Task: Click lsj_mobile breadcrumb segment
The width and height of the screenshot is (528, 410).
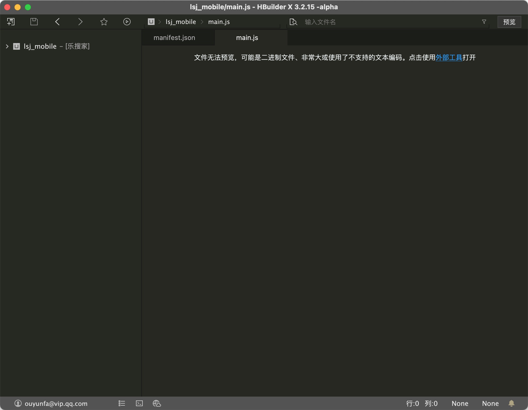Action: click(x=181, y=22)
